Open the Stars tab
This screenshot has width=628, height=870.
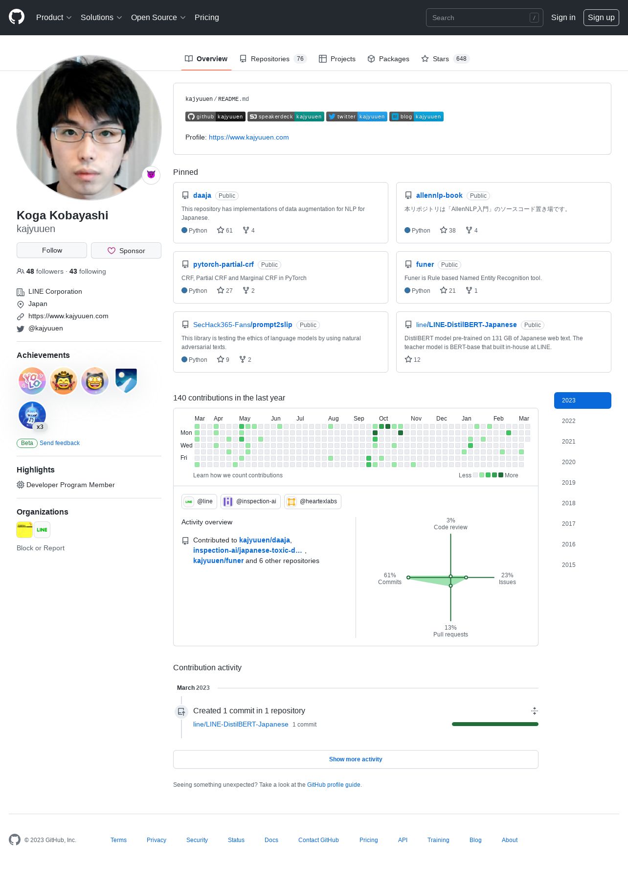tap(445, 59)
